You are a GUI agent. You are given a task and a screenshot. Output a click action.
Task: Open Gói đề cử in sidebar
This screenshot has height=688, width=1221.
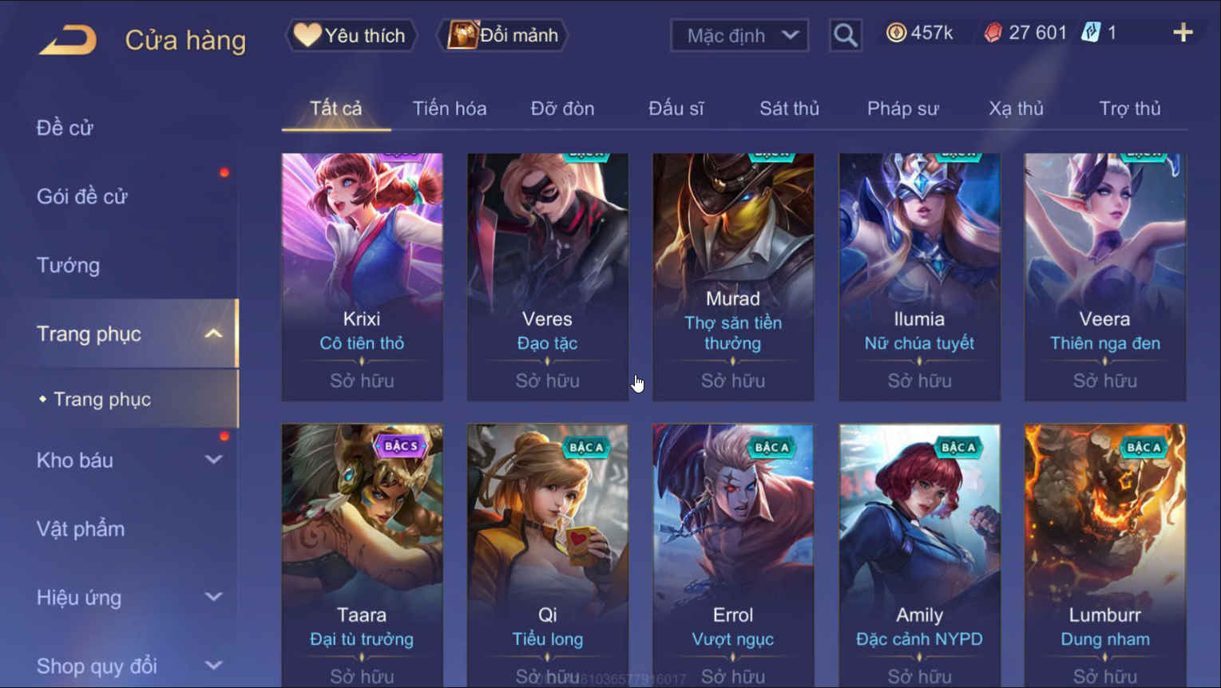pyautogui.click(x=81, y=196)
